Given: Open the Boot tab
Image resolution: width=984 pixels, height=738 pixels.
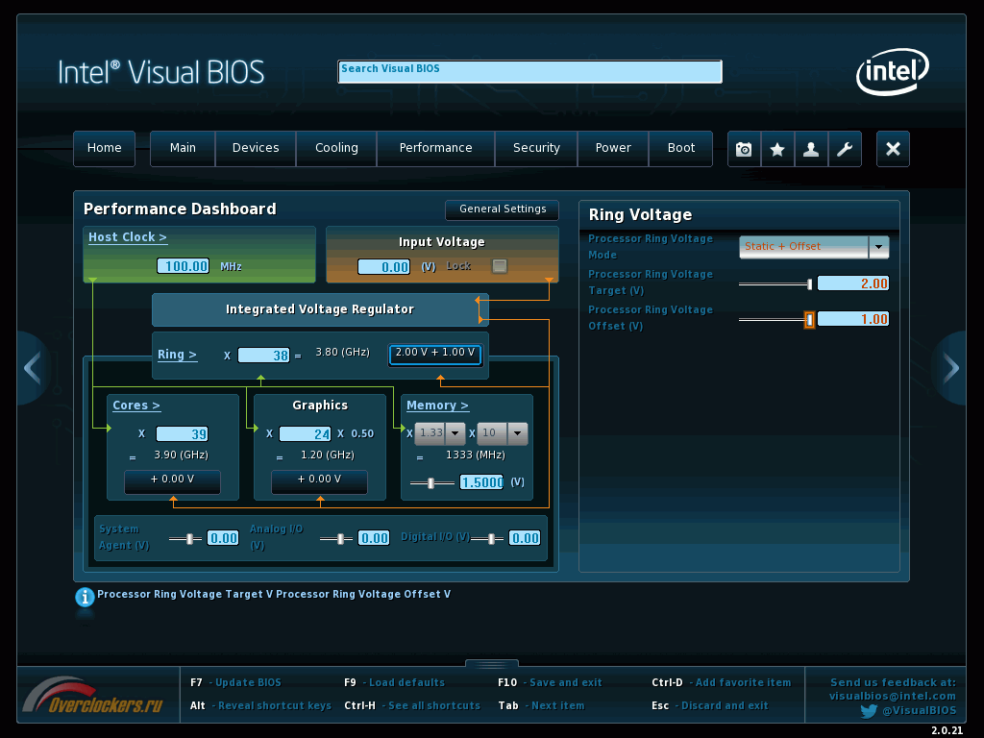Looking at the screenshot, I should 681,148.
